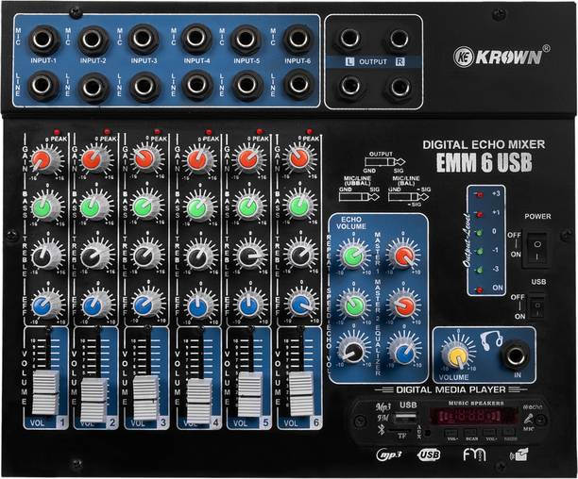Screen dimensions: 578x479
Task: Click the red MASTER 2 knob
Action: tap(404, 304)
